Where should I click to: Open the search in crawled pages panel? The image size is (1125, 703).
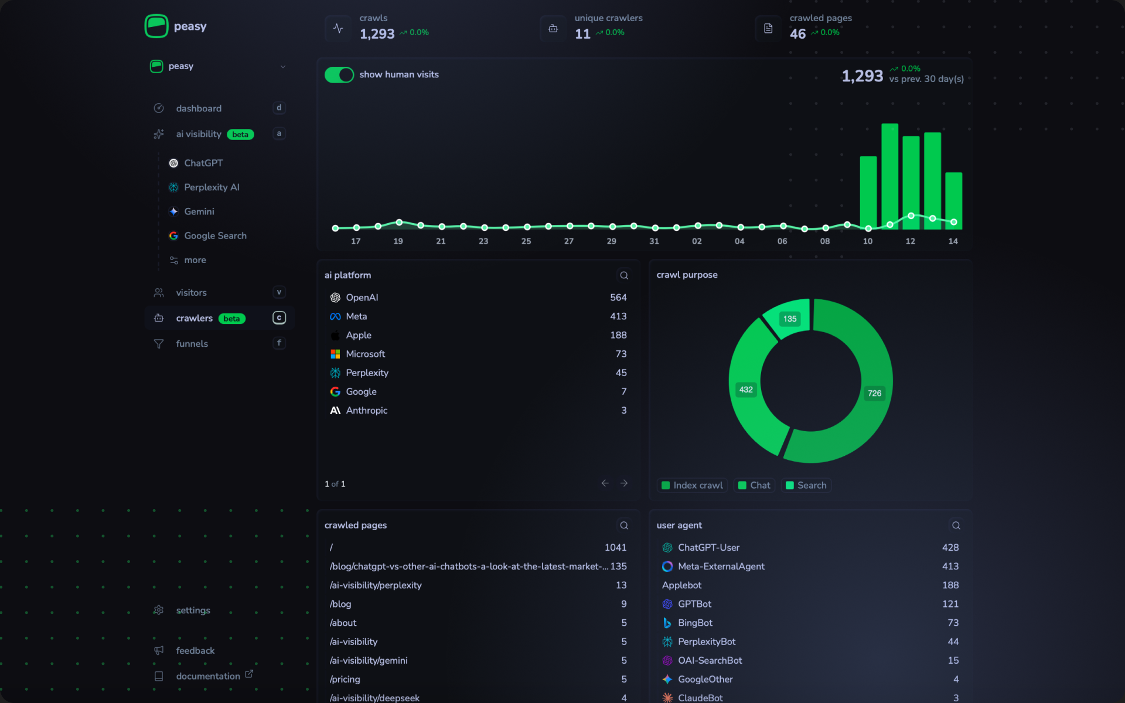tap(623, 525)
